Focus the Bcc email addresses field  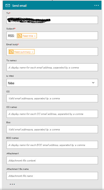point(52,129)
